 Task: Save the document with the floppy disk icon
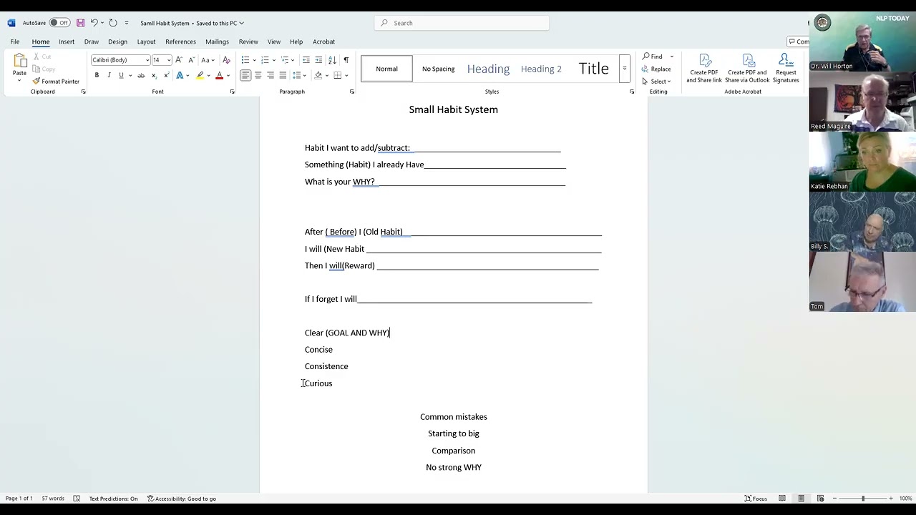(80, 23)
